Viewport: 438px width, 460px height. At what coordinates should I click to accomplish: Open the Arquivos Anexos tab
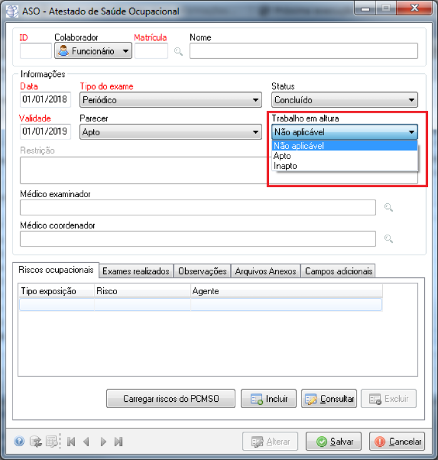pyautogui.click(x=265, y=271)
